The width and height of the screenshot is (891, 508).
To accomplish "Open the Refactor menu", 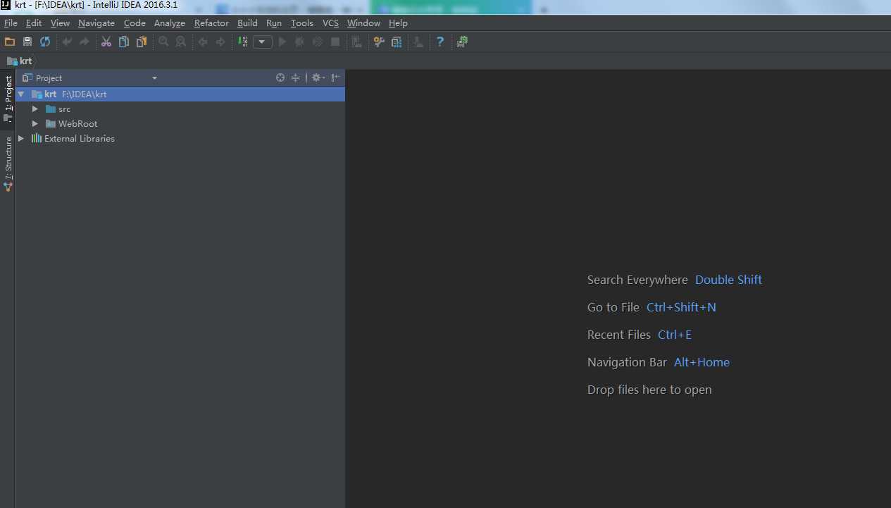I will click(211, 23).
